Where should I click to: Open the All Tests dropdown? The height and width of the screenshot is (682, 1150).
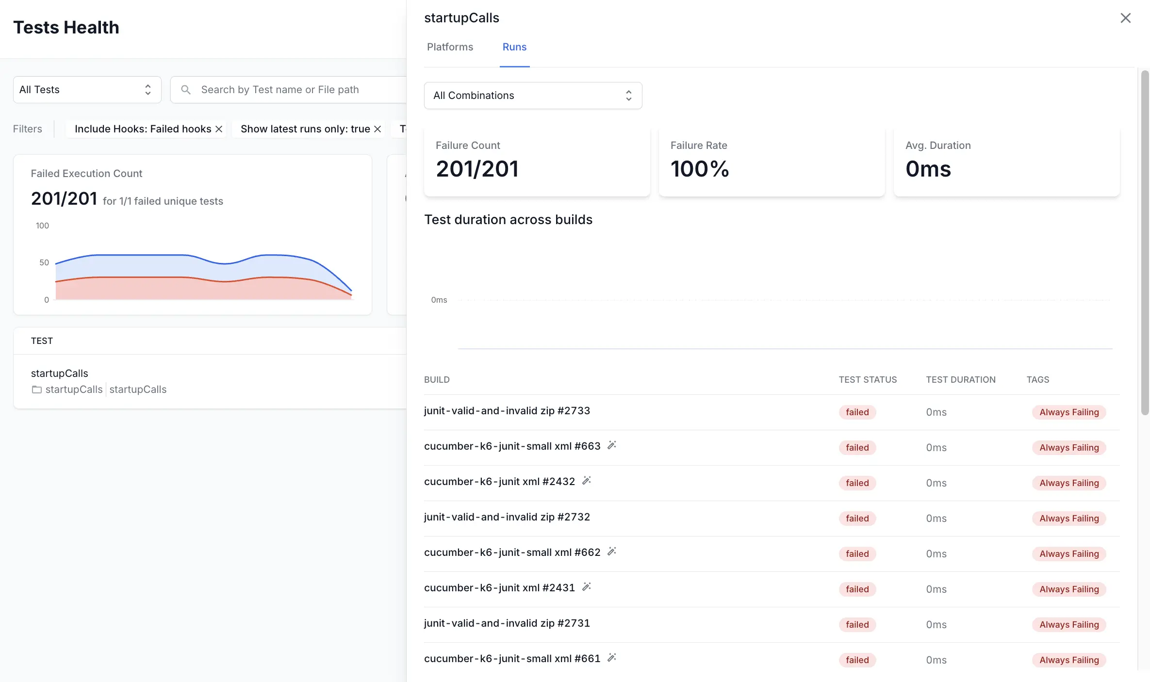87,90
